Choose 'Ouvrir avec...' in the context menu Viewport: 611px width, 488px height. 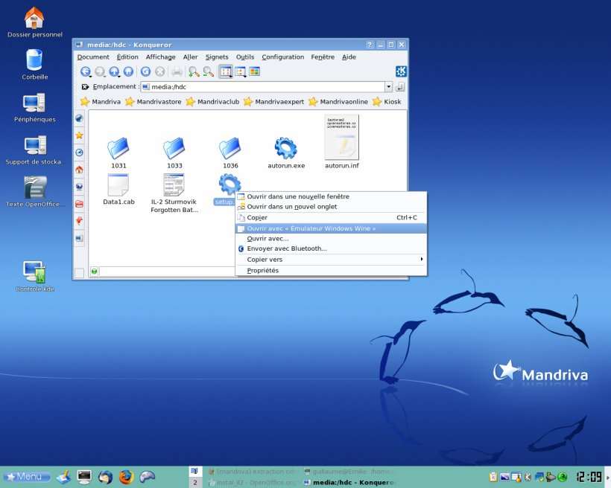click(x=332, y=239)
